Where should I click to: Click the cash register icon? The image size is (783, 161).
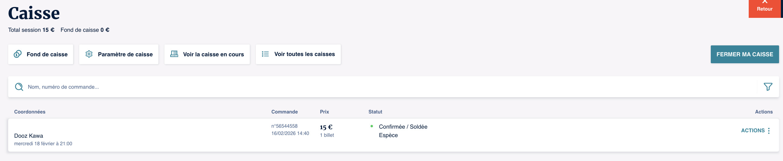174,54
